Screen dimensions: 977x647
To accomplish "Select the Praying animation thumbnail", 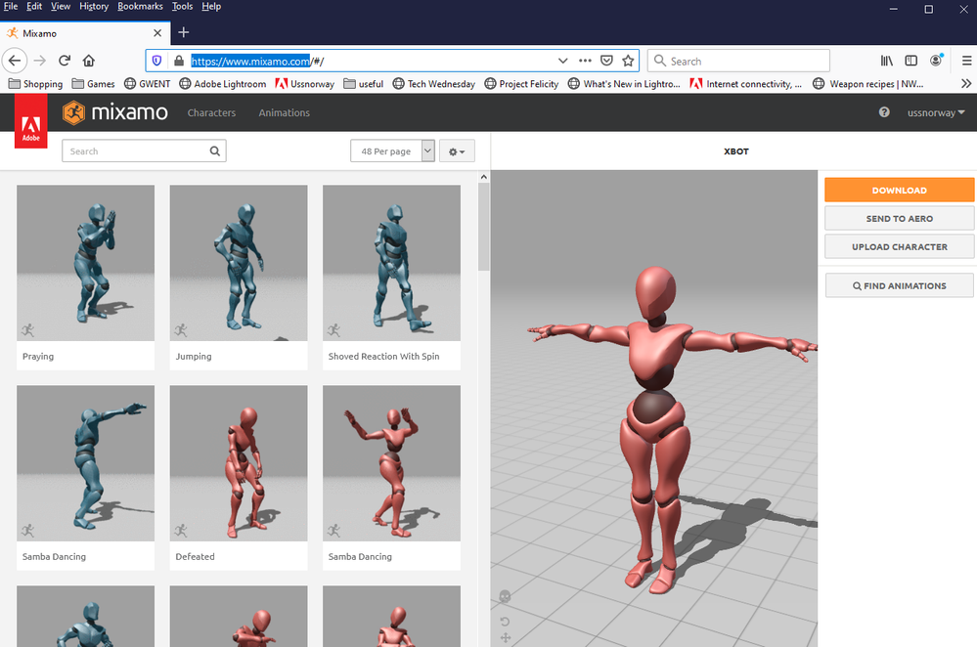I will (85, 262).
